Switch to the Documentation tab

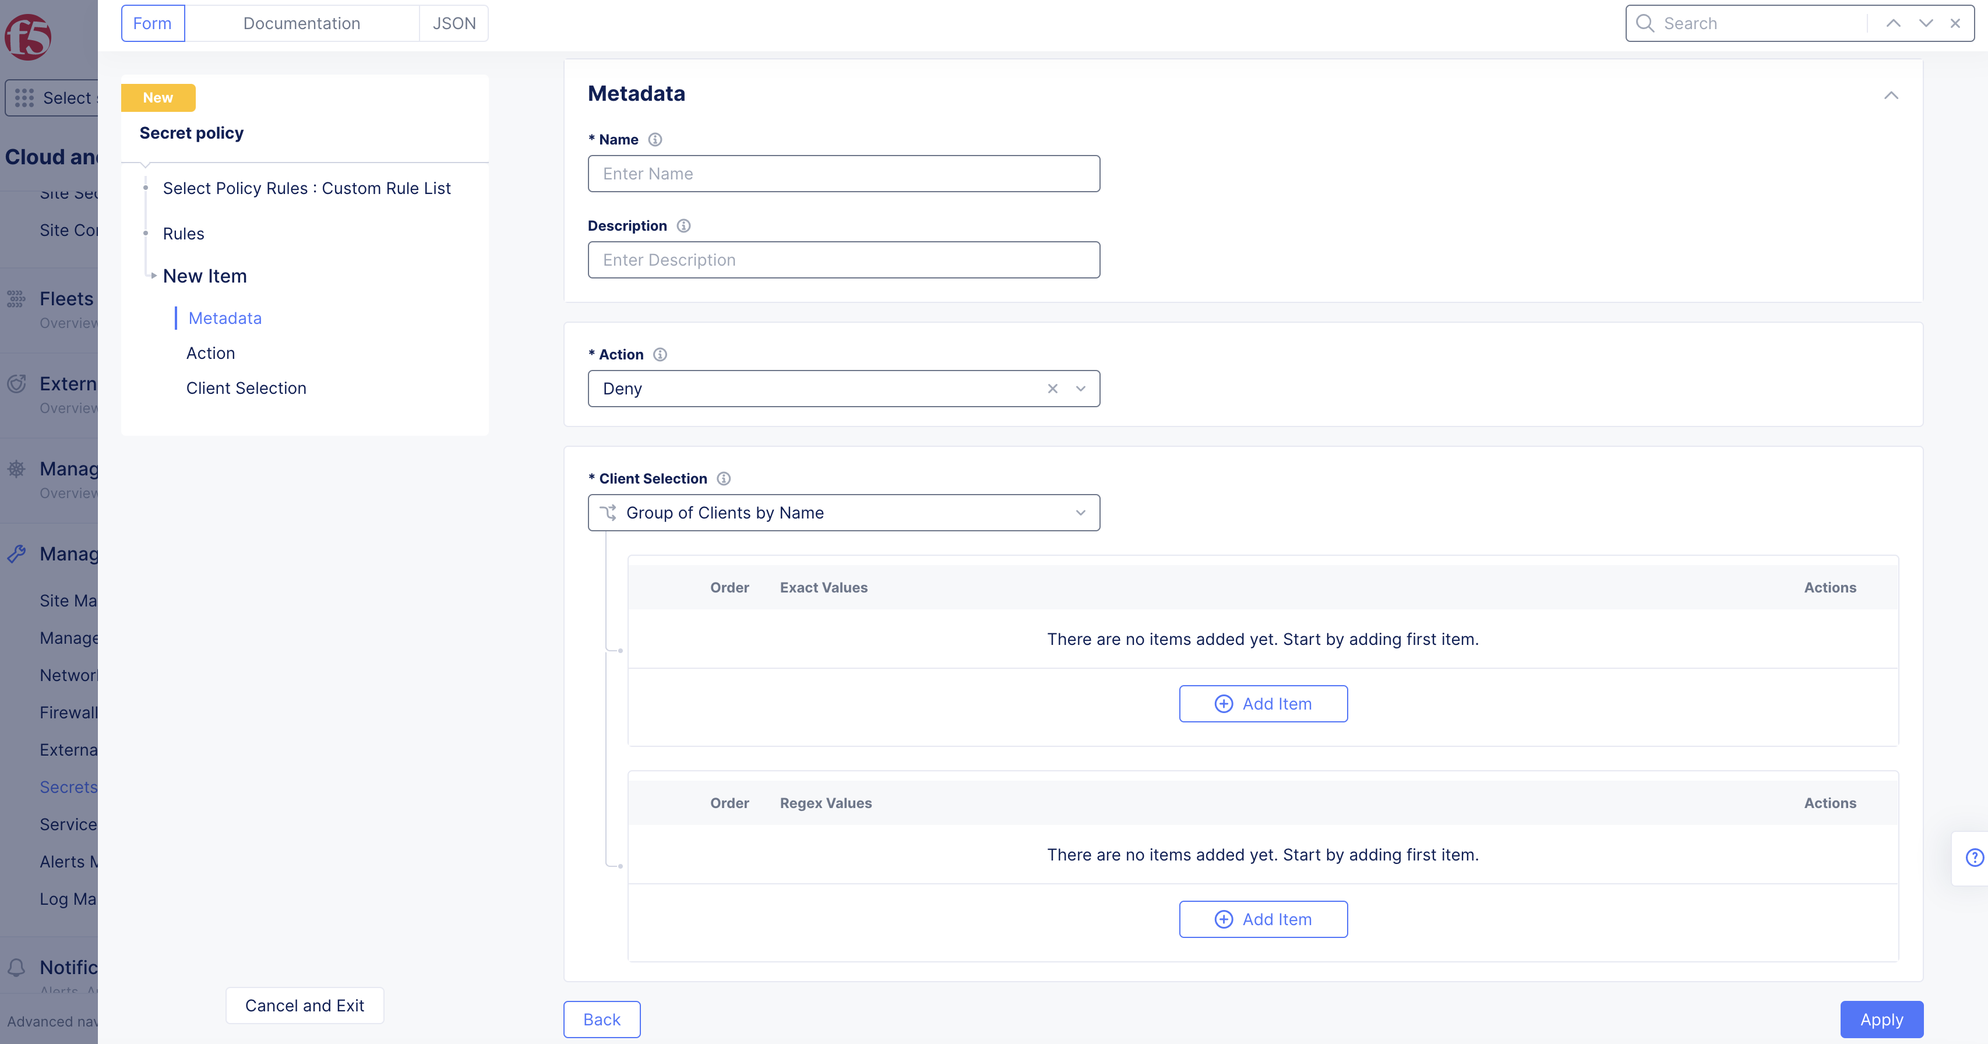click(301, 23)
